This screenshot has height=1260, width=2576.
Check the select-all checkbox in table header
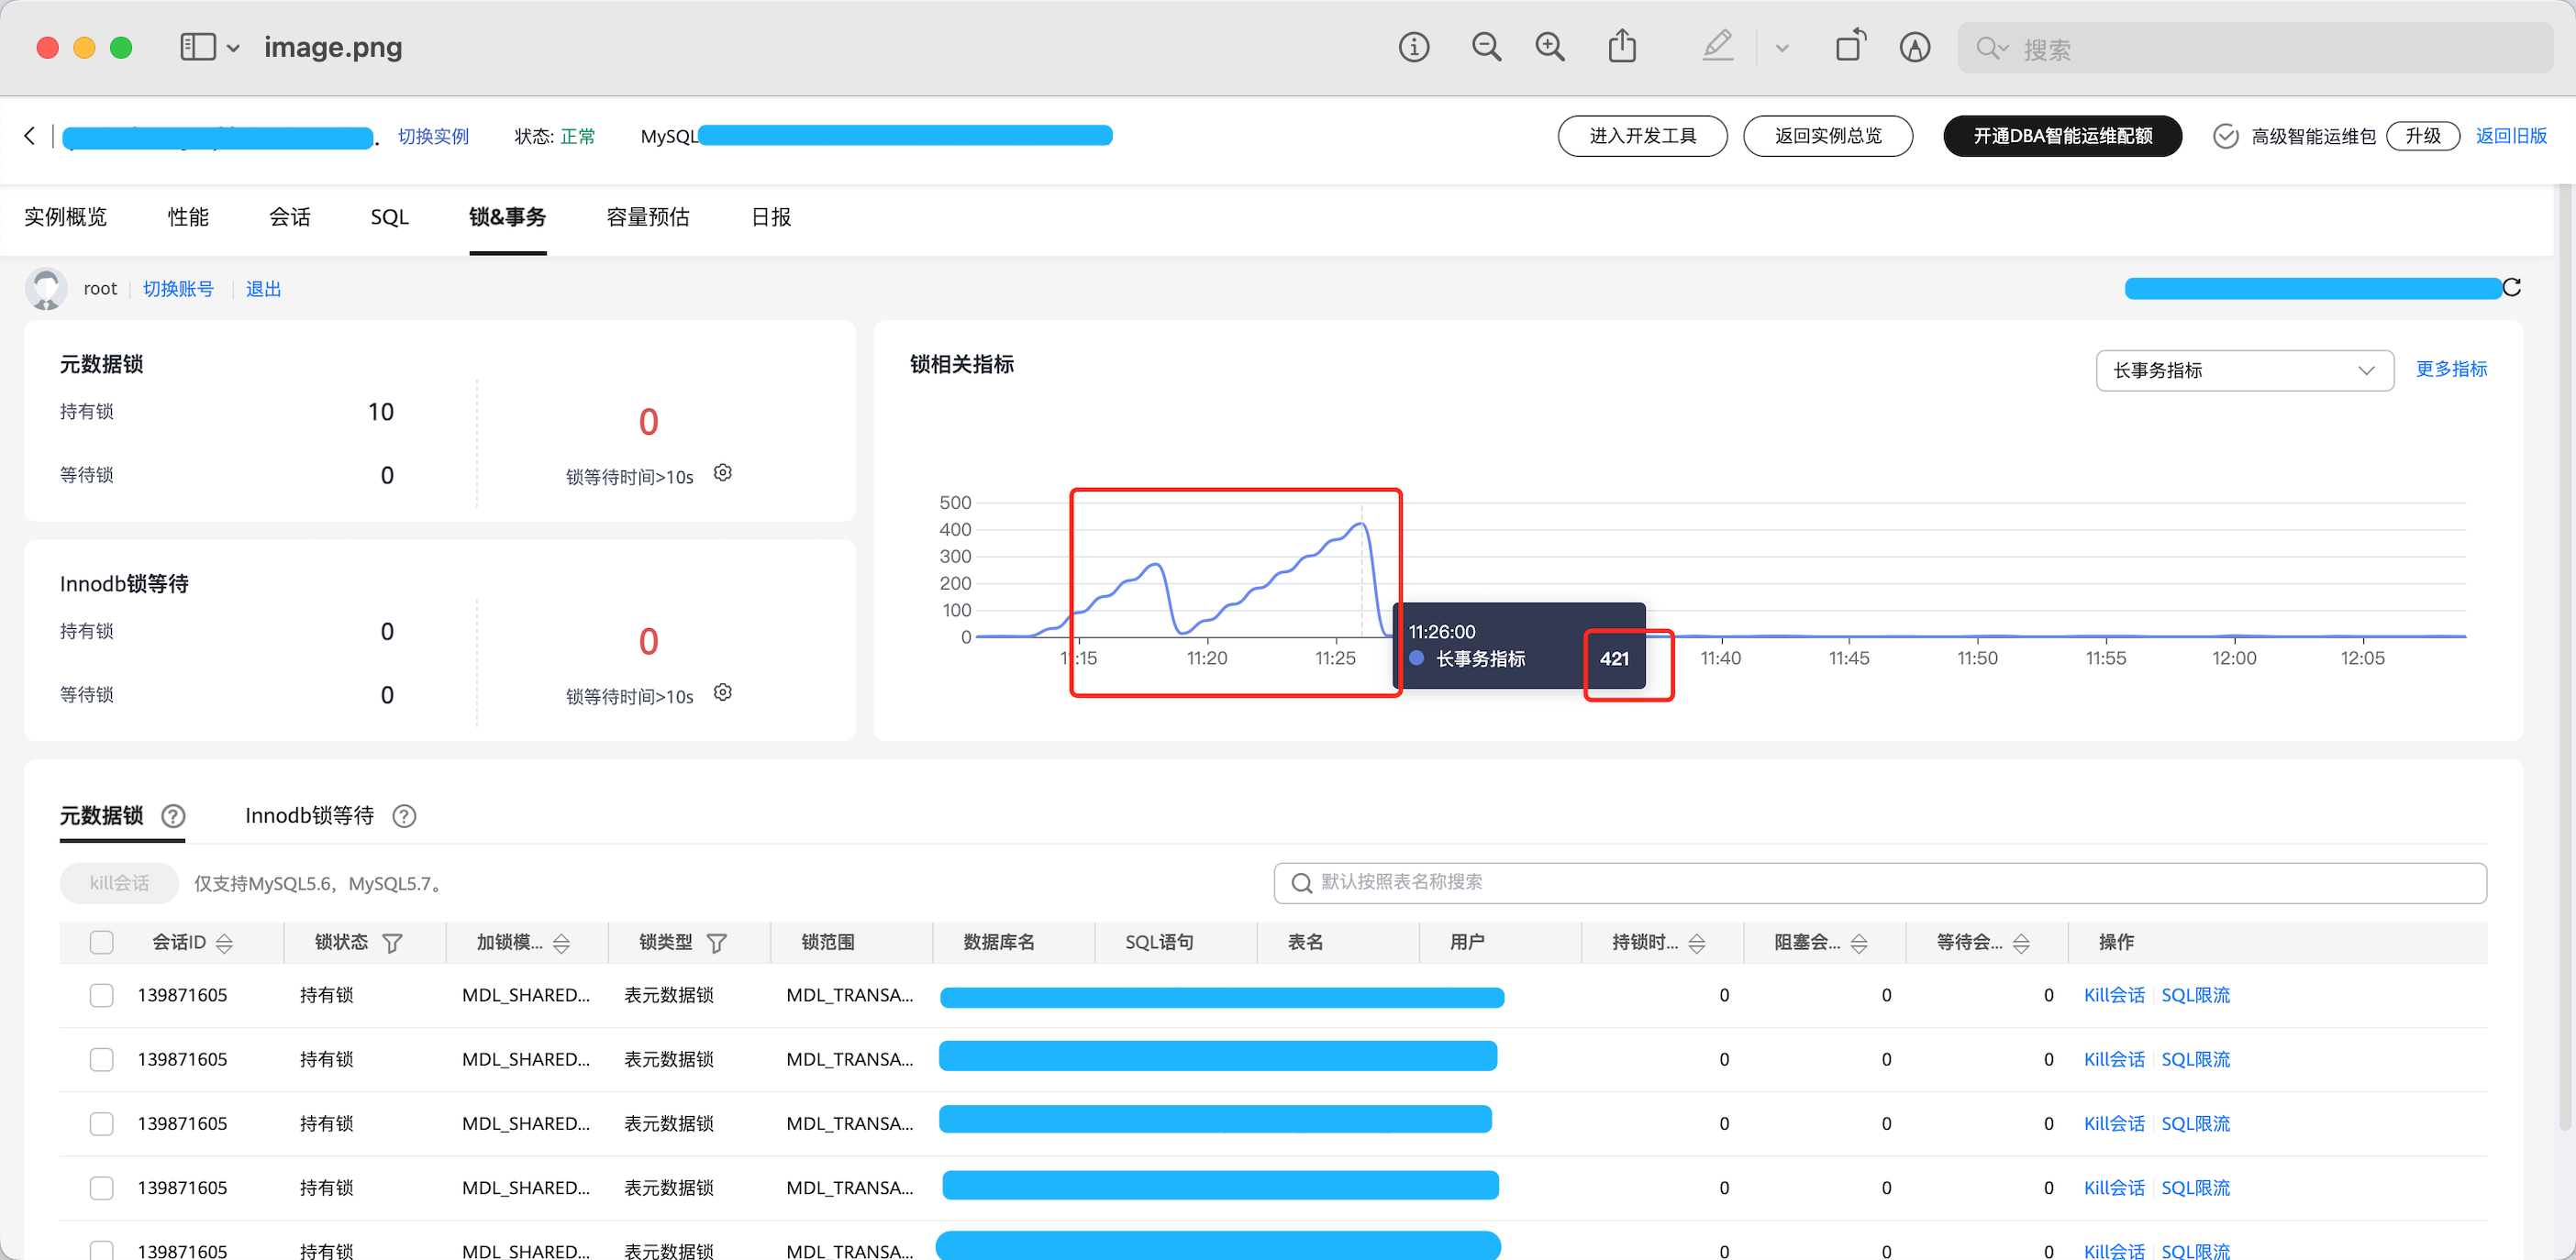[102, 943]
